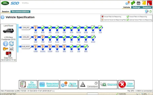Click the hash symbols ## icon
Image resolution: width=153 pixels, height=95 pixels.
[11, 49]
